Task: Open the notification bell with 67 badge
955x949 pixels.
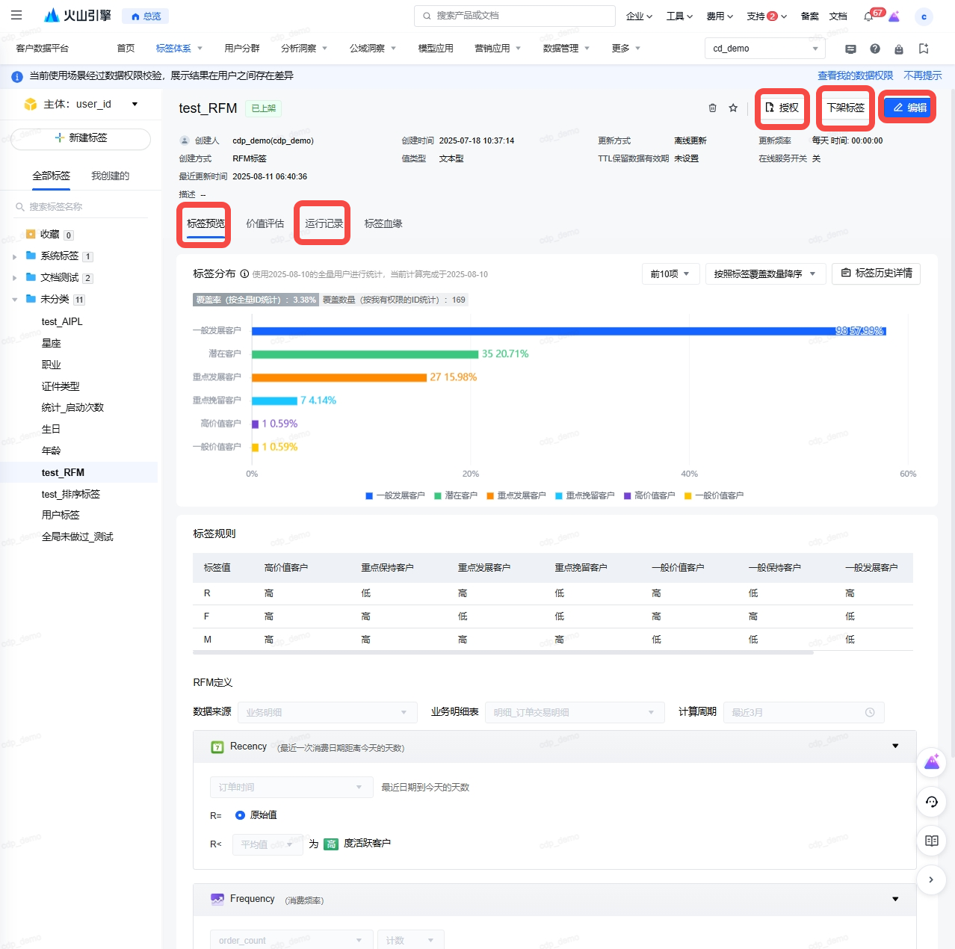Action: [x=868, y=16]
